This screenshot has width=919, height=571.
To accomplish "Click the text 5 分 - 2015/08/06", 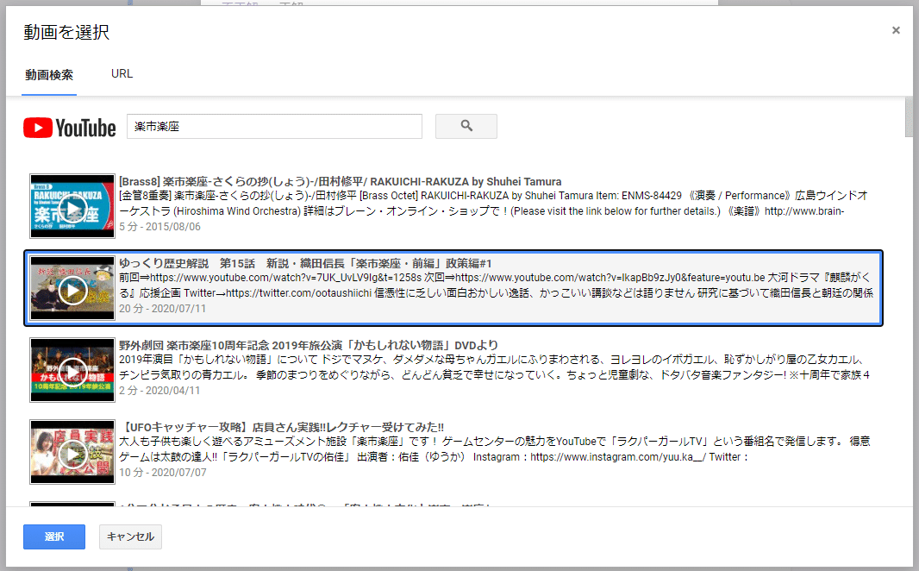I will (x=160, y=226).
